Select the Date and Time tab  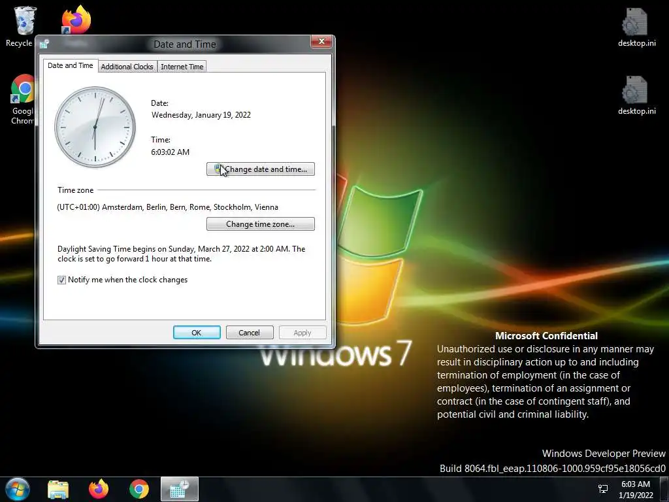click(x=71, y=65)
